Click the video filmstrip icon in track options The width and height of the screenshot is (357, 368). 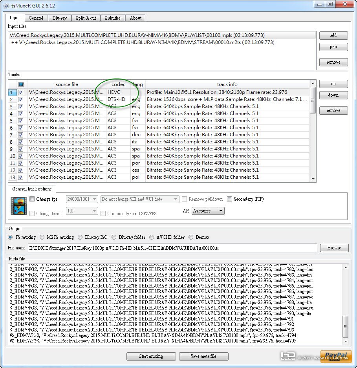coord(19,206)
